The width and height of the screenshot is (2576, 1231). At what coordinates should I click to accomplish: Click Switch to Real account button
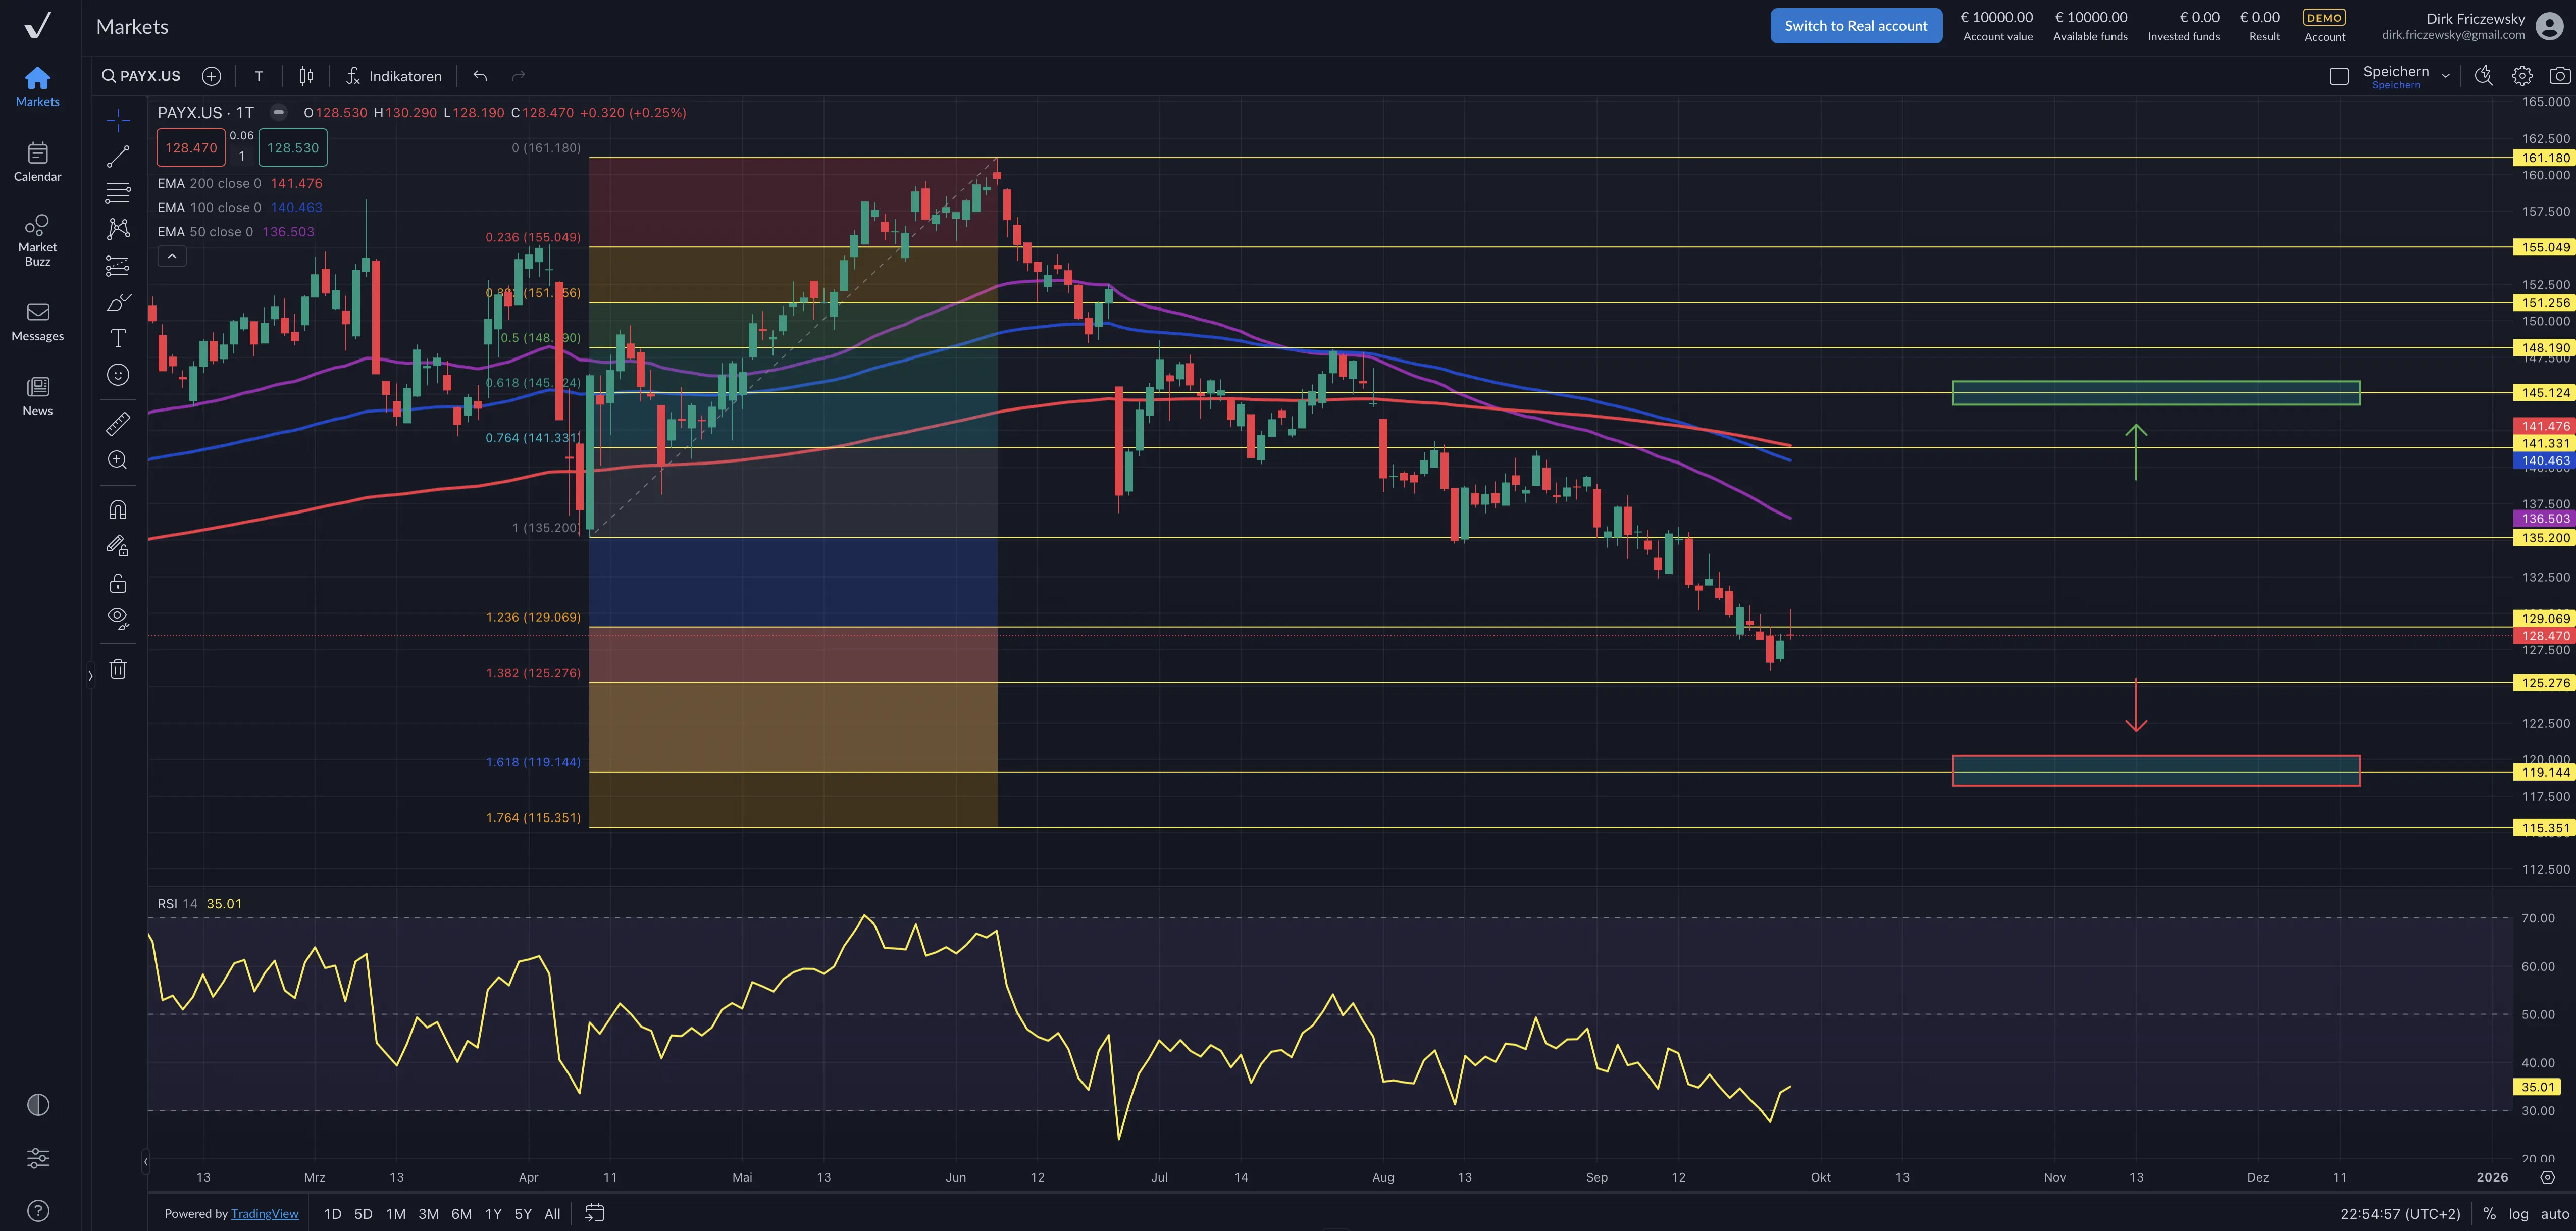click(1855, 26)
